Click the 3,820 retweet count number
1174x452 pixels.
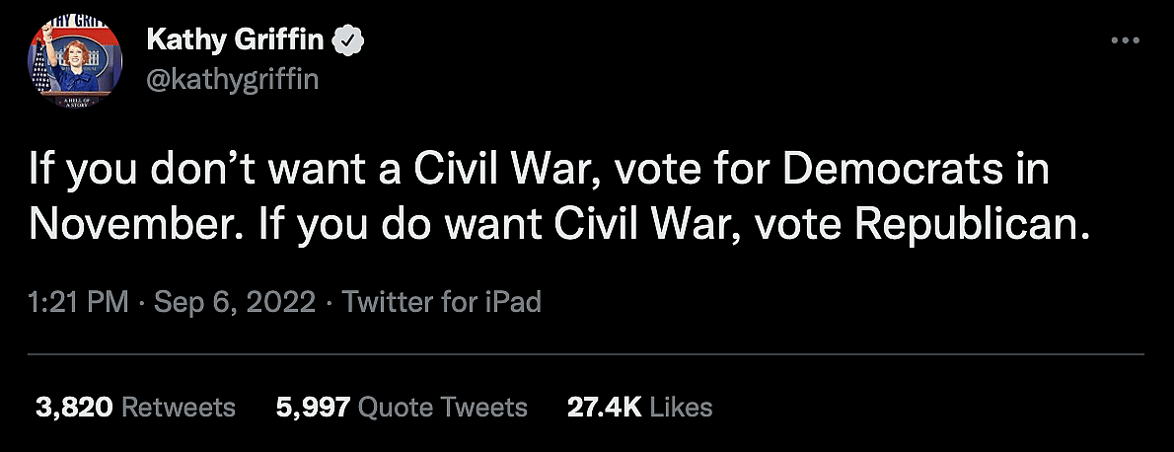[75, 407]
